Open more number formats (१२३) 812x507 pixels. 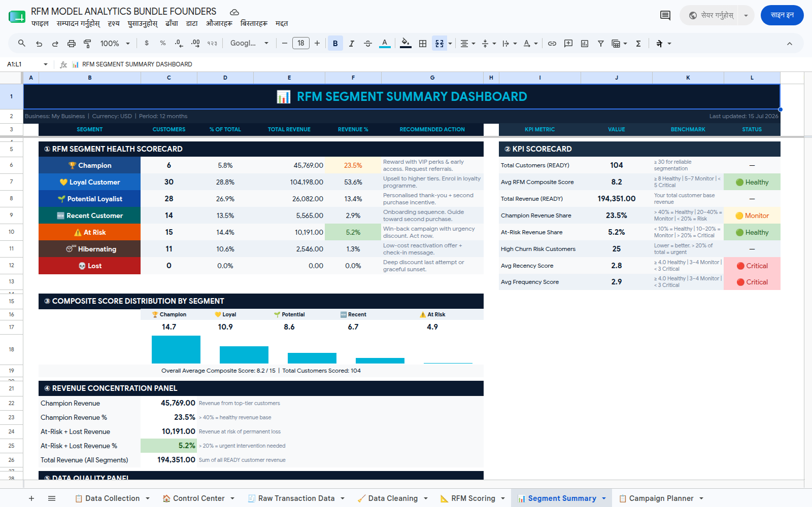[212, 44]
